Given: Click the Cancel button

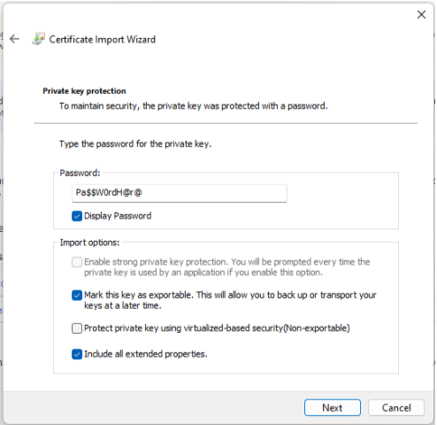Looking at the screenshot, I should point(396,408).
